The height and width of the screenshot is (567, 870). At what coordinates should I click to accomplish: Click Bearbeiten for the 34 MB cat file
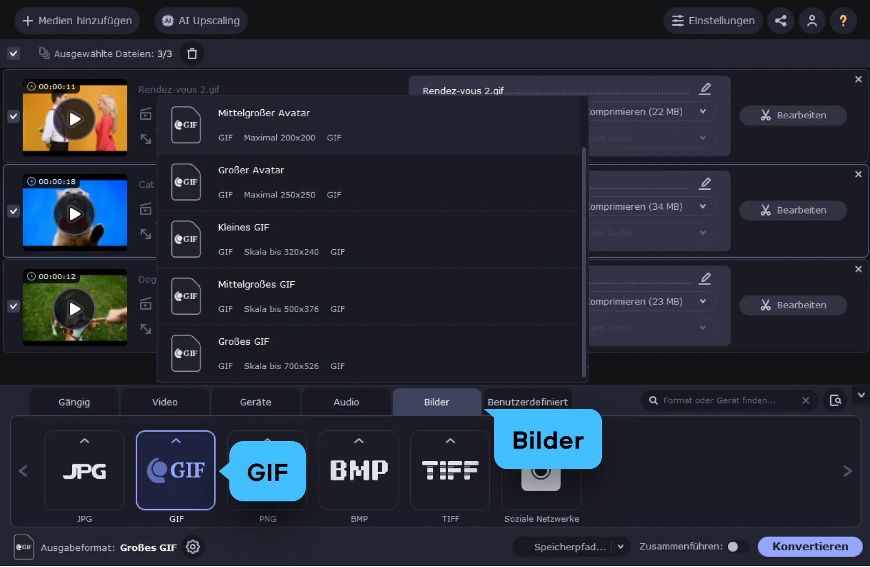pos(793,210)
